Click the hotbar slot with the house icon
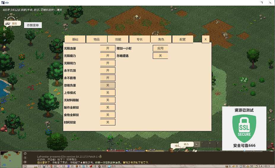Screen dimensions: 275x168 (197, 144)
